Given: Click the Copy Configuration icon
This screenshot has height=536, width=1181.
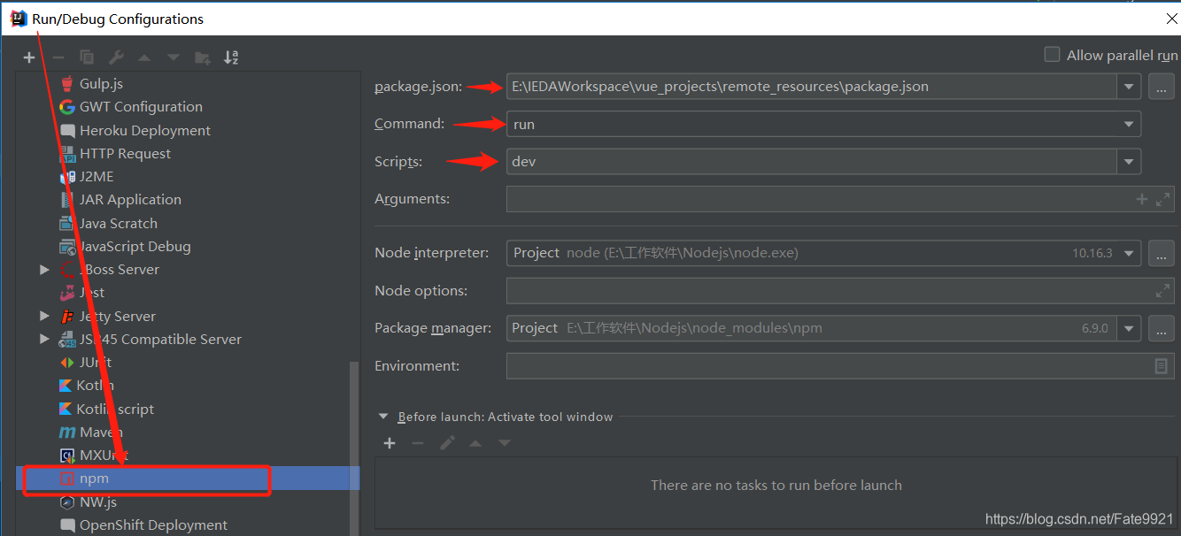Looking at the screenshot, I should (87, 57).
